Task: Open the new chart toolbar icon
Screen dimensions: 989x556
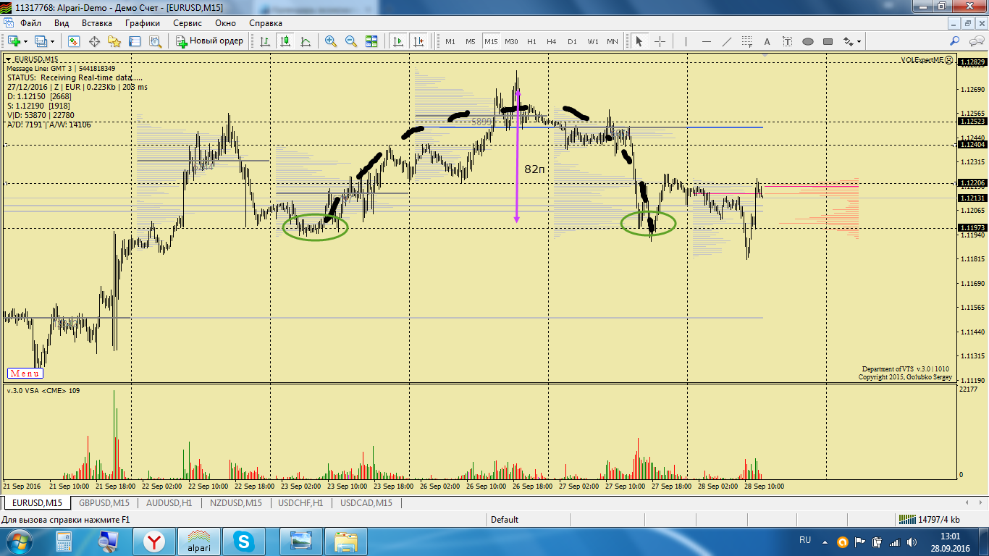Action: [13, 41]
